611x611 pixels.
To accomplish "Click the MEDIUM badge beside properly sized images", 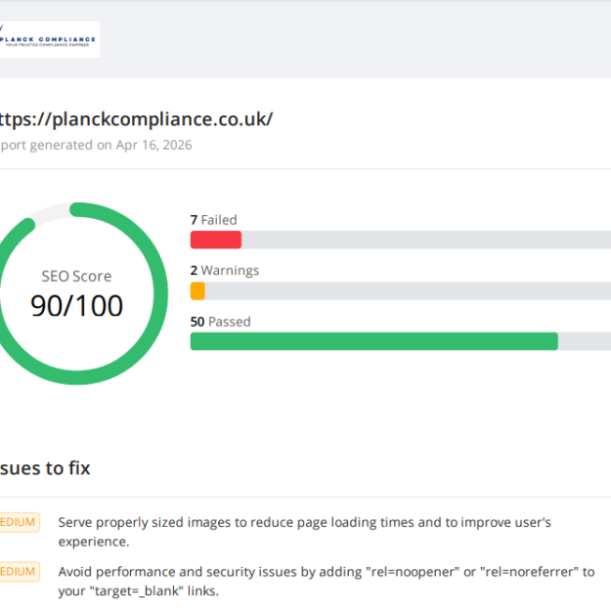I will pos(20,522).
